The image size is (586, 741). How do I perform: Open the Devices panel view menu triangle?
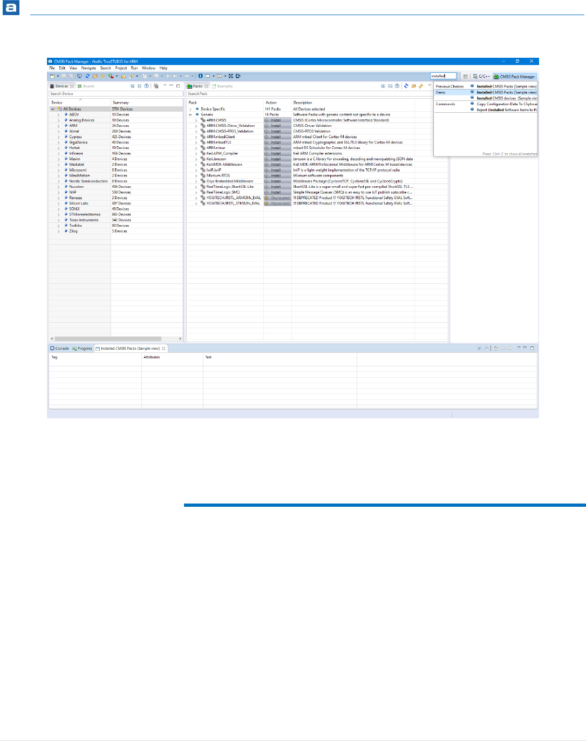pyautogui.click(x=165, y=85)
